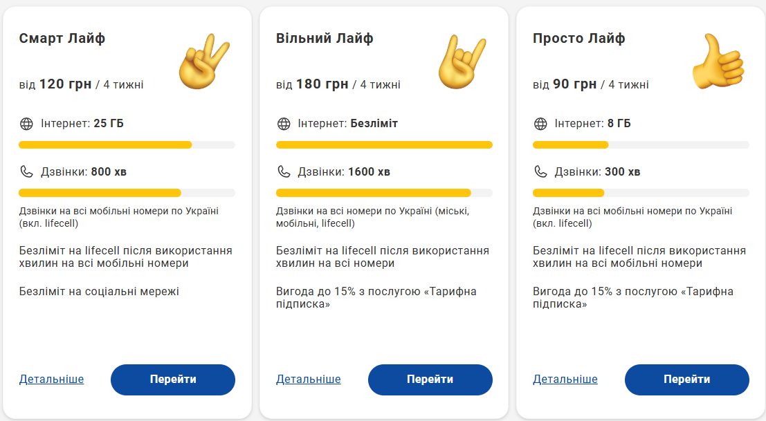Select the Смарт Лайф card title
The height and width of the screenshot is (421, 766).
(62, 39)
